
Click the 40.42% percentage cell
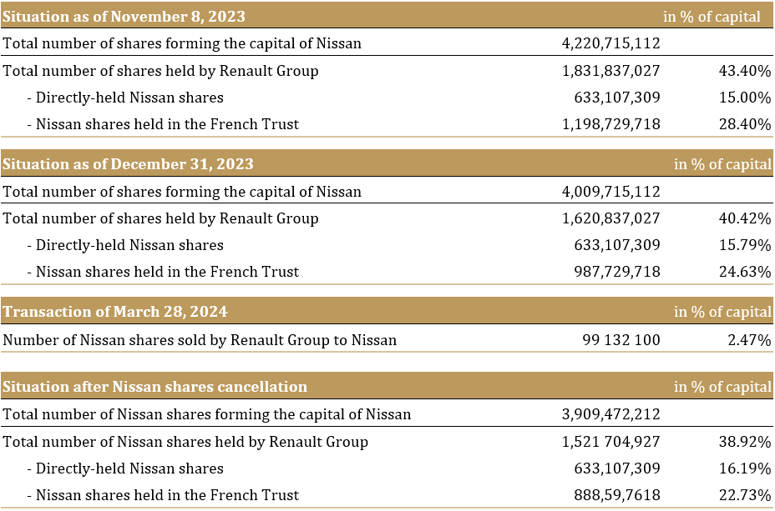point(744,218)
